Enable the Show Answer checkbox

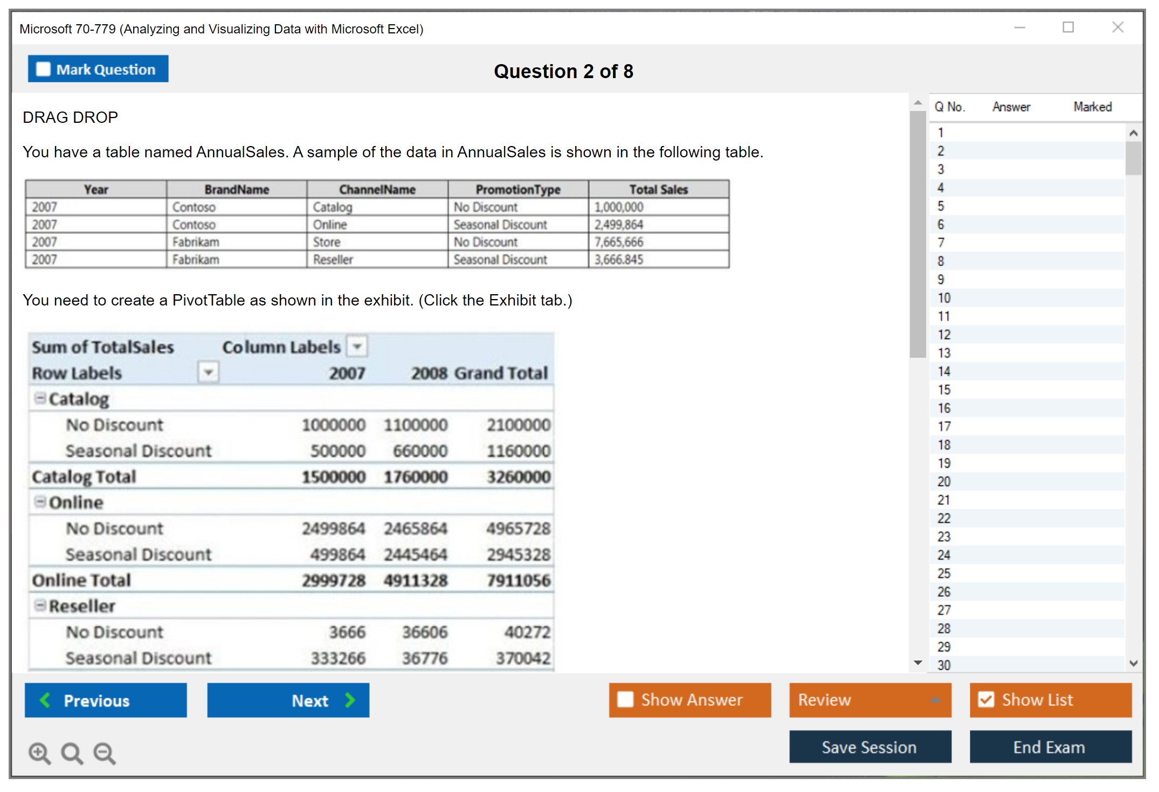[625, 699]
